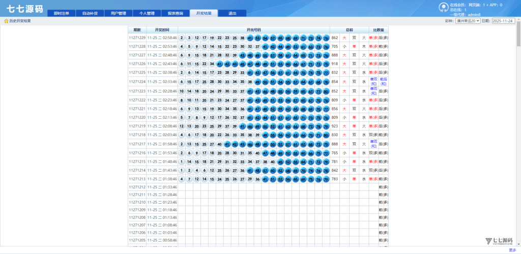
Task: Click number ball 77 in row 11271216
Action: [x=326, y=153]
